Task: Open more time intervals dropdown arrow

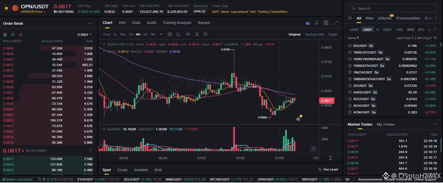Action: [x=161, y=34]
